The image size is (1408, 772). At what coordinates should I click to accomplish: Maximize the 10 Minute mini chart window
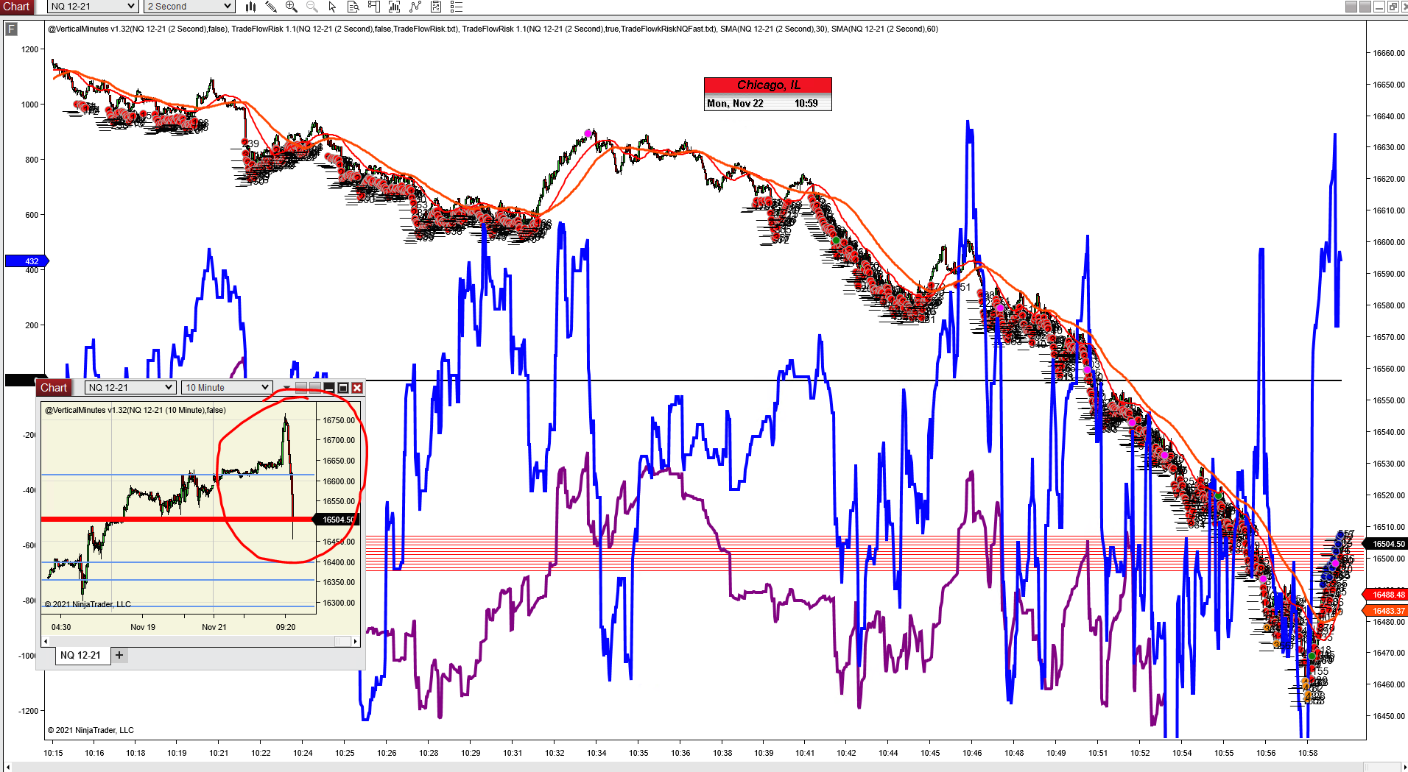pos(343,388)
